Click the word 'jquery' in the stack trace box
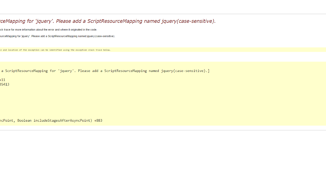326x171 pixels. pos(67,71)
